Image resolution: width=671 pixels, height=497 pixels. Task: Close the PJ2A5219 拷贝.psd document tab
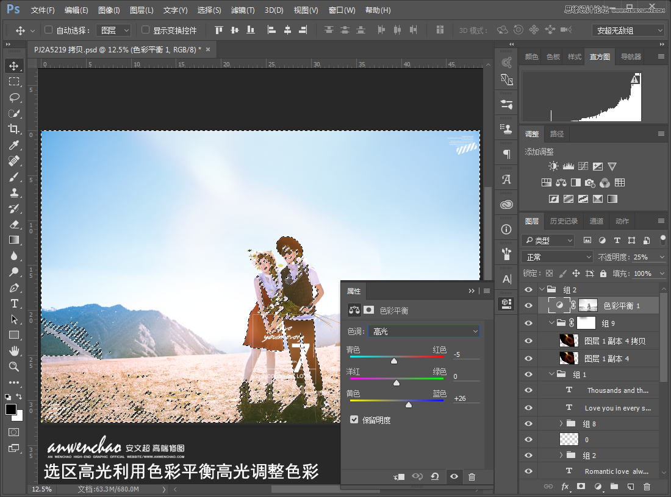pos(208,49)
